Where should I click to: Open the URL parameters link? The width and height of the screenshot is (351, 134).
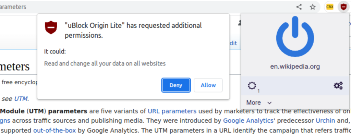point(172,111)
